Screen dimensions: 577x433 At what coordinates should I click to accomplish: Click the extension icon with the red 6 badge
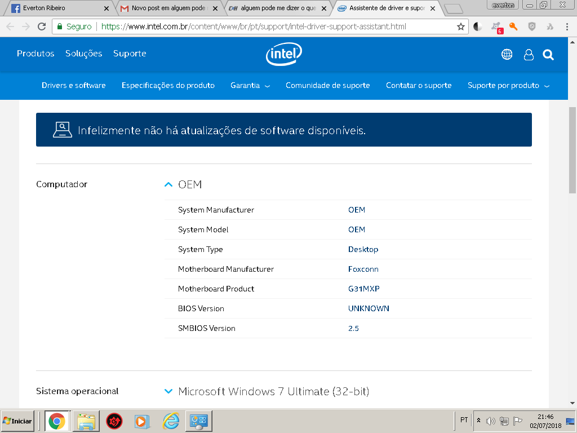click(x=496, y=27)
